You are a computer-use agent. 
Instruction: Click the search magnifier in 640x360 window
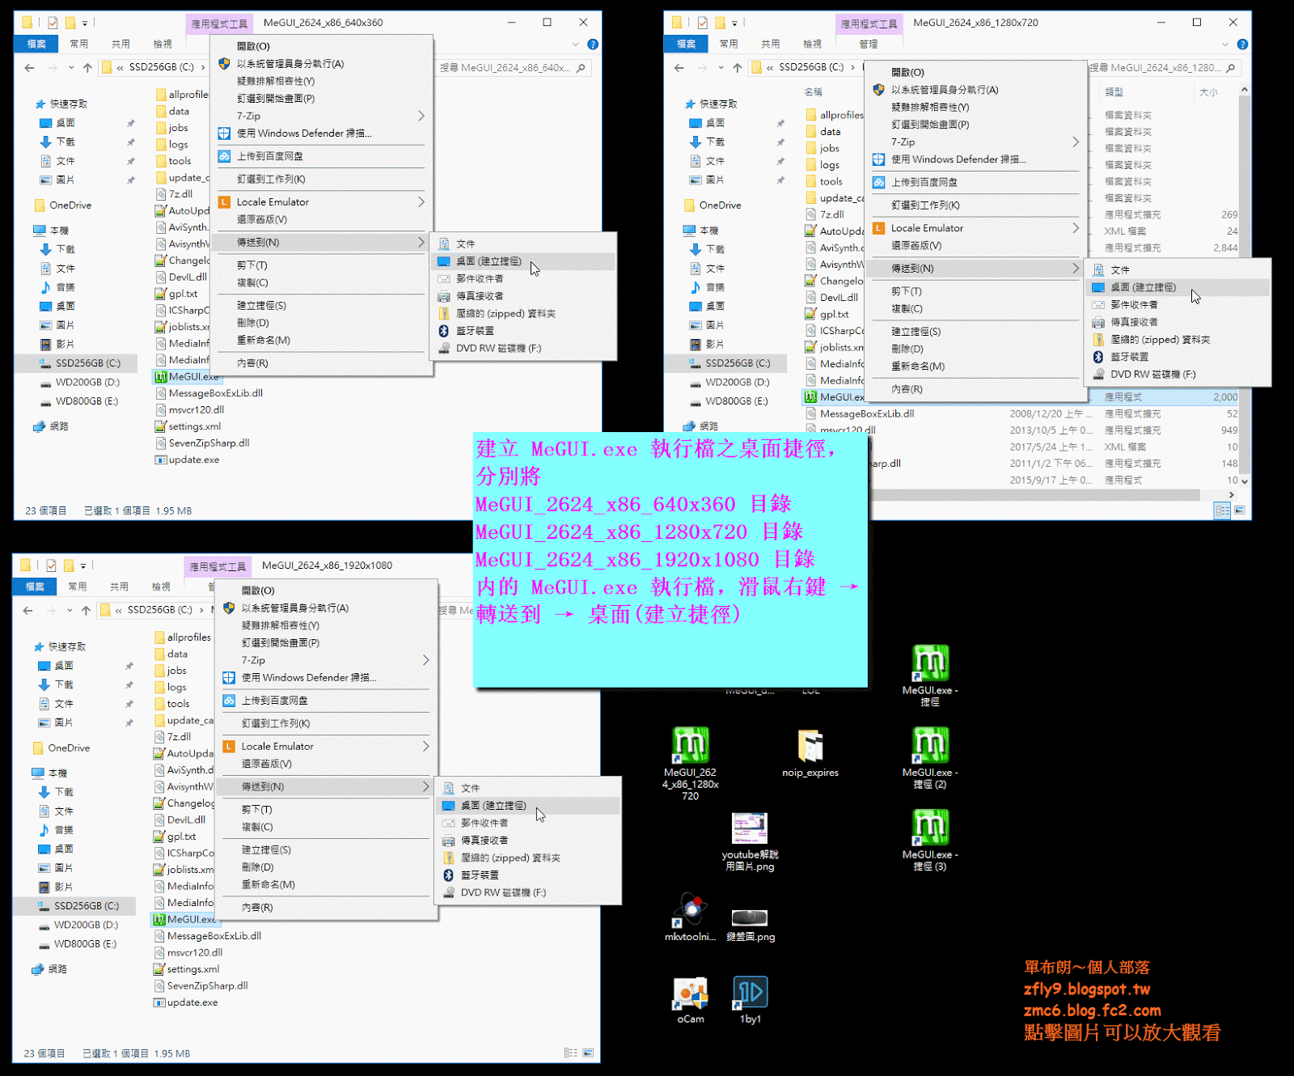(x=581, y=68)
